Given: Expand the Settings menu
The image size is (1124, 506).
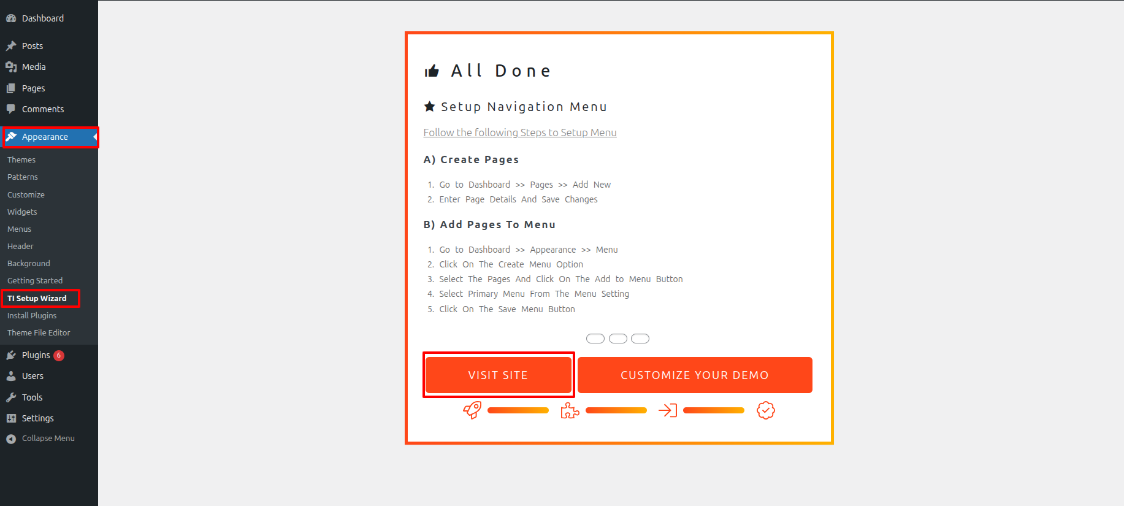Looking at the screenshot, I should 37,418.
